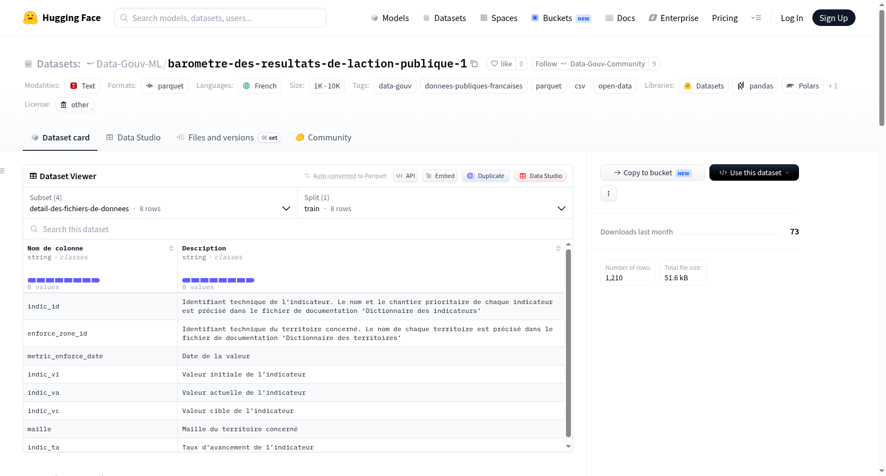Click Log In

(792, 18)
